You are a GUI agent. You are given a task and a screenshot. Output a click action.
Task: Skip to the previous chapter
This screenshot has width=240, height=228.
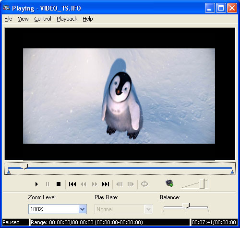[x=72, y=184]
